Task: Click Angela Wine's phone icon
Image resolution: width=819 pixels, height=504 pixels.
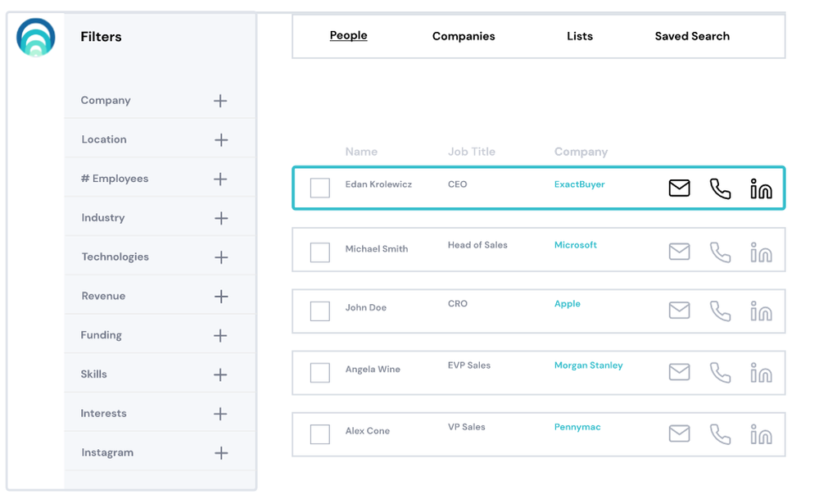Action: point(720,373)
